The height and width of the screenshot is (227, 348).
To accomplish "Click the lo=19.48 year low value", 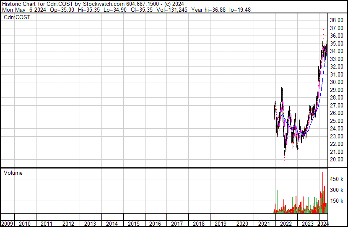I will 240,10.
